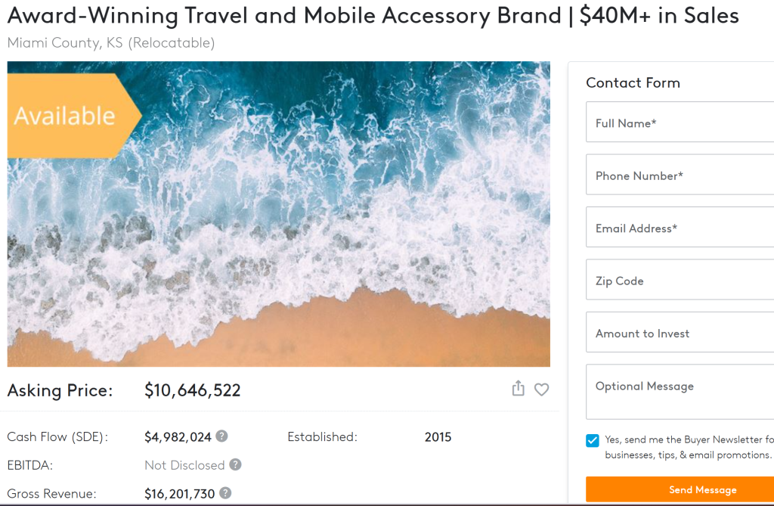Click the Phone Number field

click(x=680, y=175)
